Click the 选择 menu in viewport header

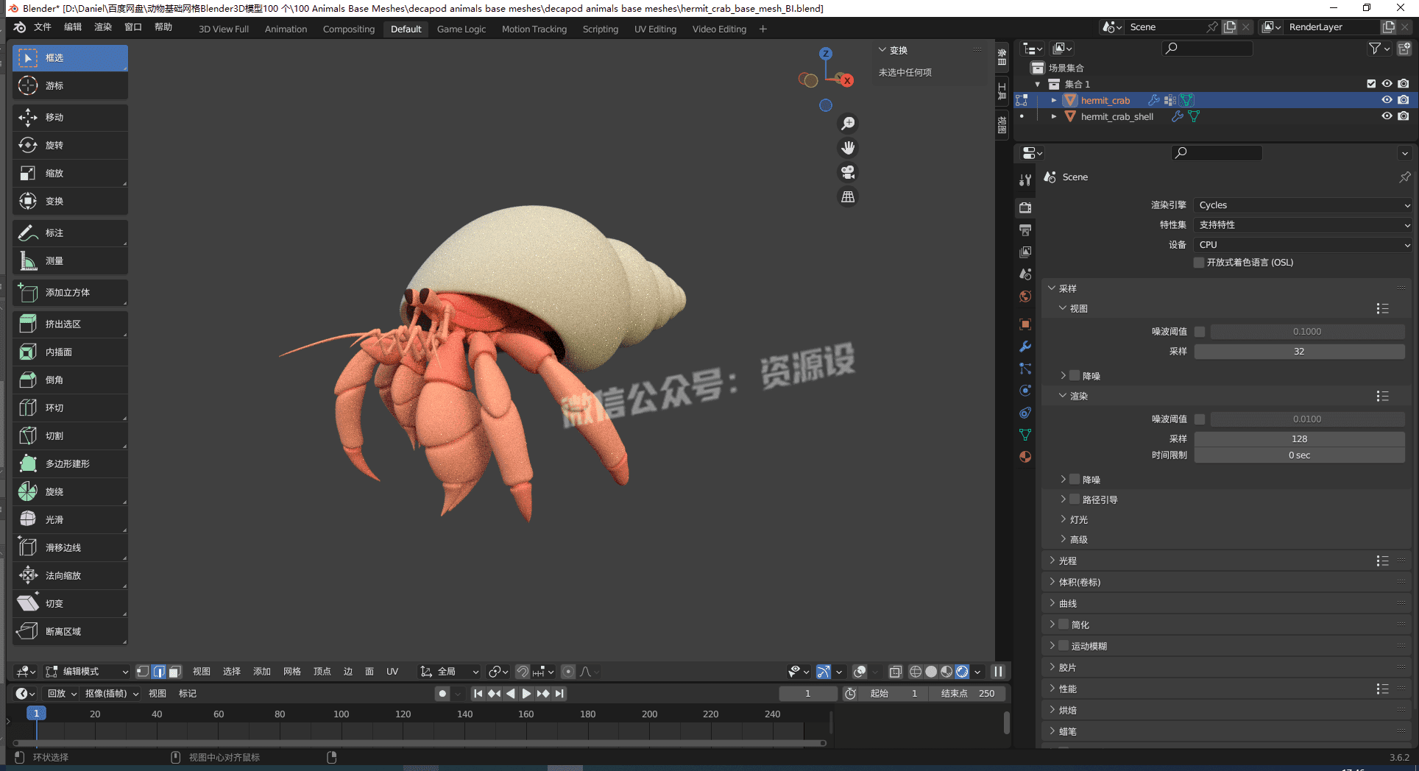[232, 672]
